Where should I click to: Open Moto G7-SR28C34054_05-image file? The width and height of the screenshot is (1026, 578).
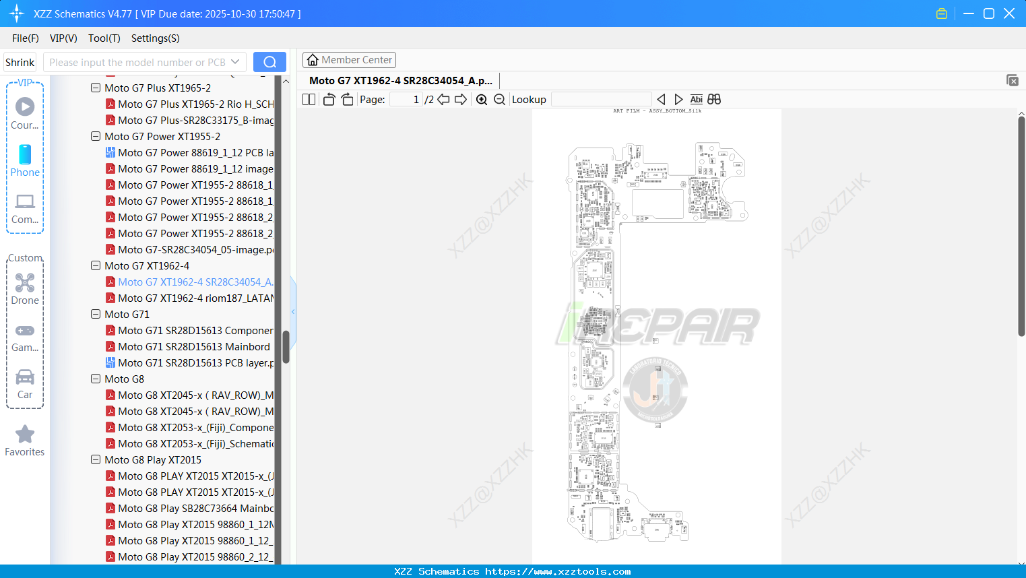[x=189, y=250]
